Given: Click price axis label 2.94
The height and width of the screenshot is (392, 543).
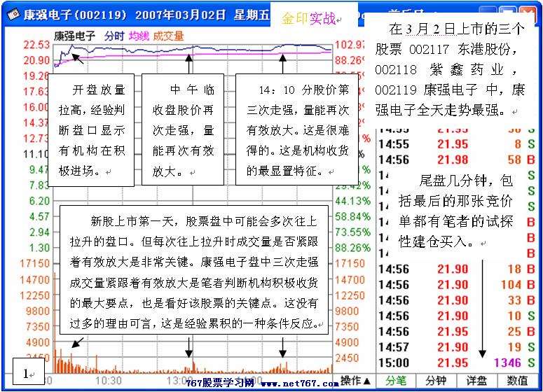Looking at the screenshot, I should (39, 232).
